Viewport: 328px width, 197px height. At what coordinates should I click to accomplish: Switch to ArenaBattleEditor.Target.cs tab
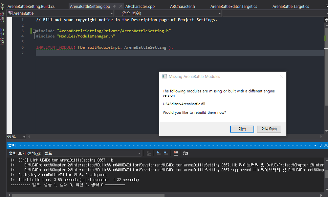point(234,7)
